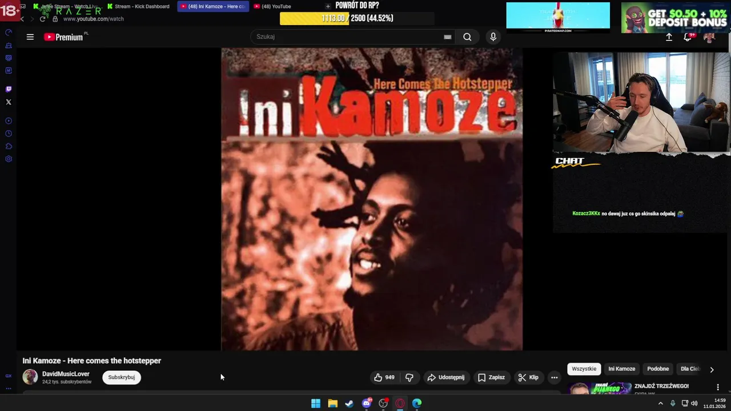Open the taskbar app with red notification dot
This screenshot has width=731, height=411.
coord(383,404)
